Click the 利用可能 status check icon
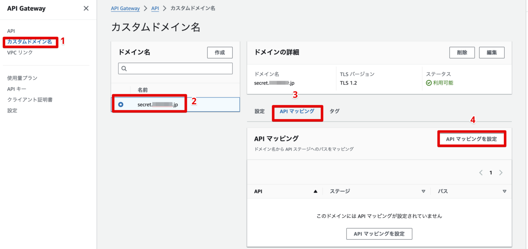 (429, 83)
